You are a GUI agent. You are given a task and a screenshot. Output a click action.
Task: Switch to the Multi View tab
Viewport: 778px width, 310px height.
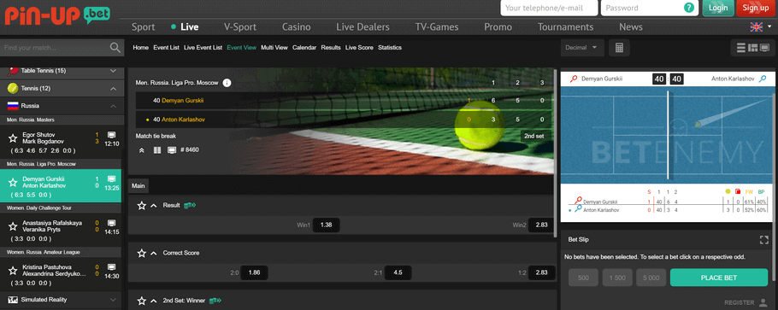pos(274,48)
